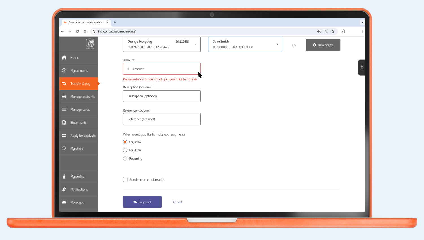
Task: Click the Manage accounts sliders icon
Action: [64, 97]
